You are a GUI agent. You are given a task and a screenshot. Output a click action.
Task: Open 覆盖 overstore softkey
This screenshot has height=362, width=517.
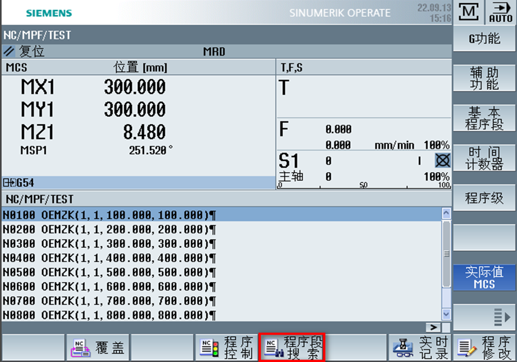tap(98, 348)
